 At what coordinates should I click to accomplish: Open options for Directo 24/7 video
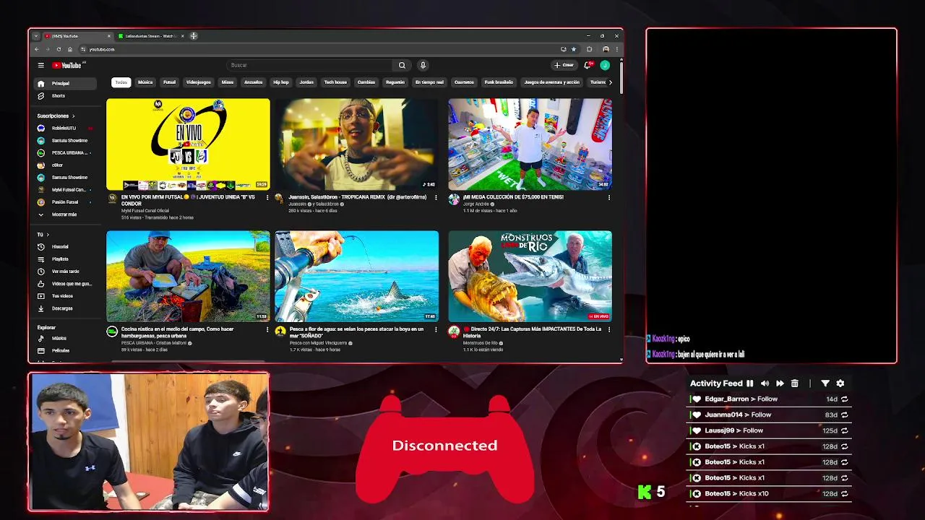coord(608,329)
